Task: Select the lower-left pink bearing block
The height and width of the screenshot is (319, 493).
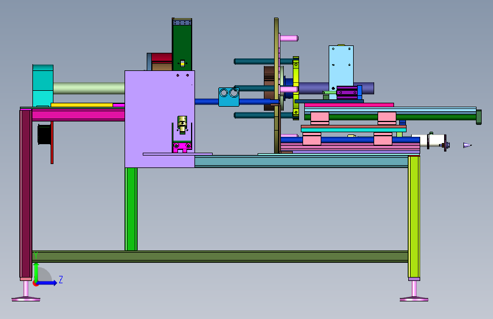Action: [312, 138]
